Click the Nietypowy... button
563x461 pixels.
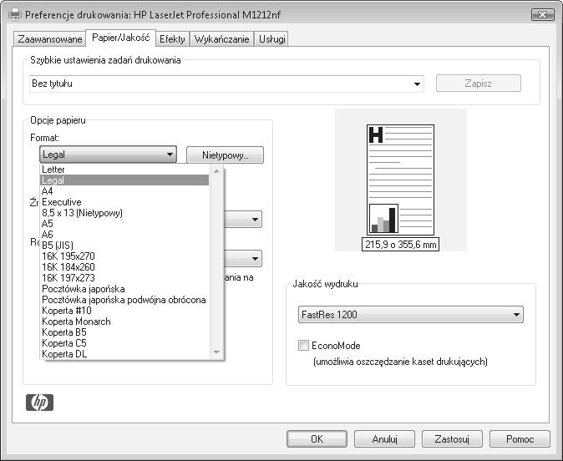click(226, 155)
